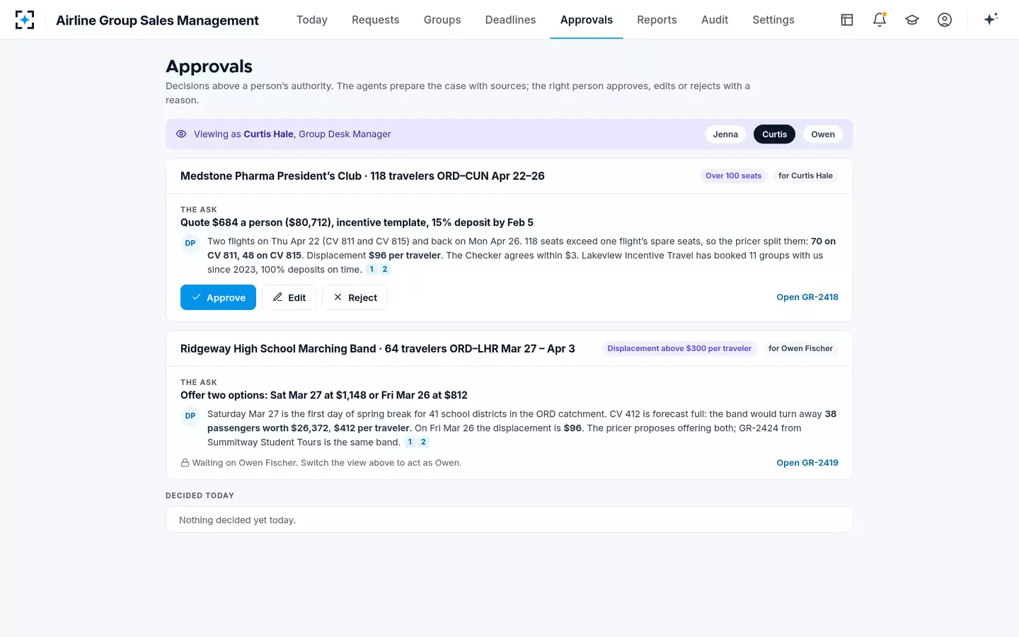Screen dimensions: 1019x637
Task: Open the graduation cap learning icon
Action: coord(912,20)
